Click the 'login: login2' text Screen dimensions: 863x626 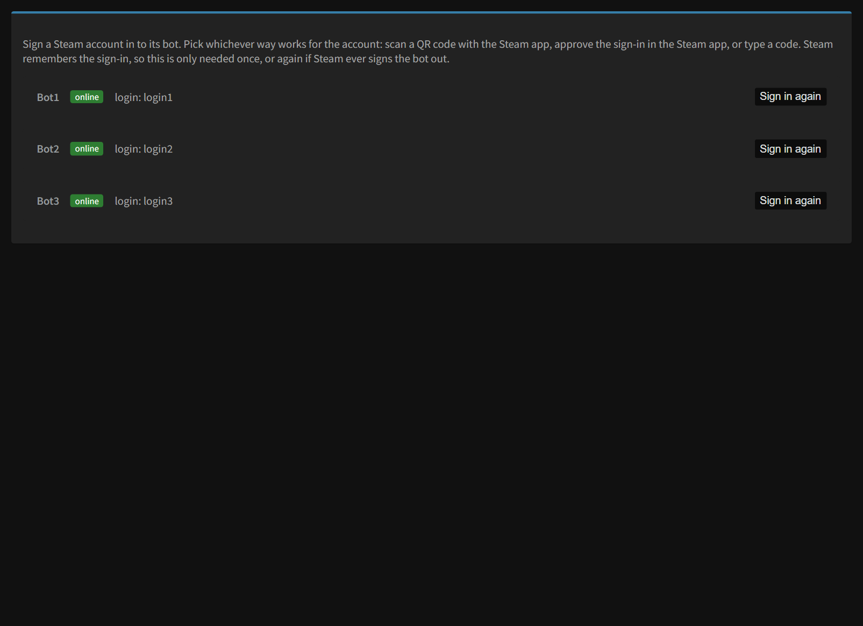tap(144, 149)
